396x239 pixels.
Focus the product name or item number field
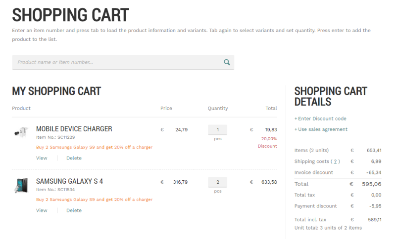click(123, 62)
